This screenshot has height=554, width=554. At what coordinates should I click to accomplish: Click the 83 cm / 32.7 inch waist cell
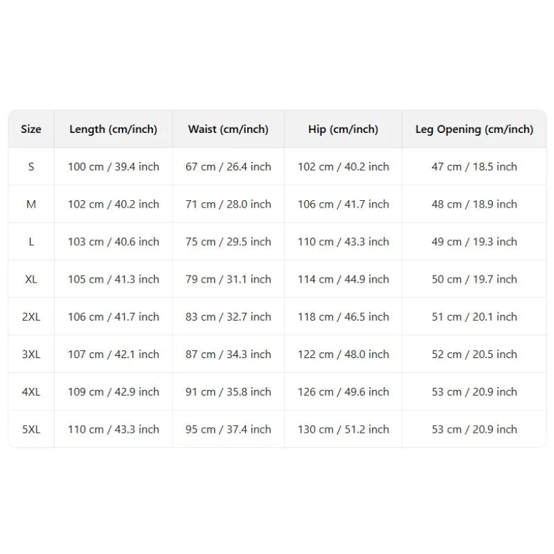tap(229, 317)
